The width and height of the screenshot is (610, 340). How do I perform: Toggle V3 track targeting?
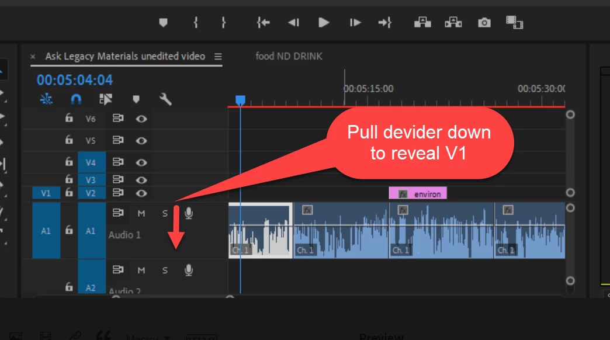91,180
